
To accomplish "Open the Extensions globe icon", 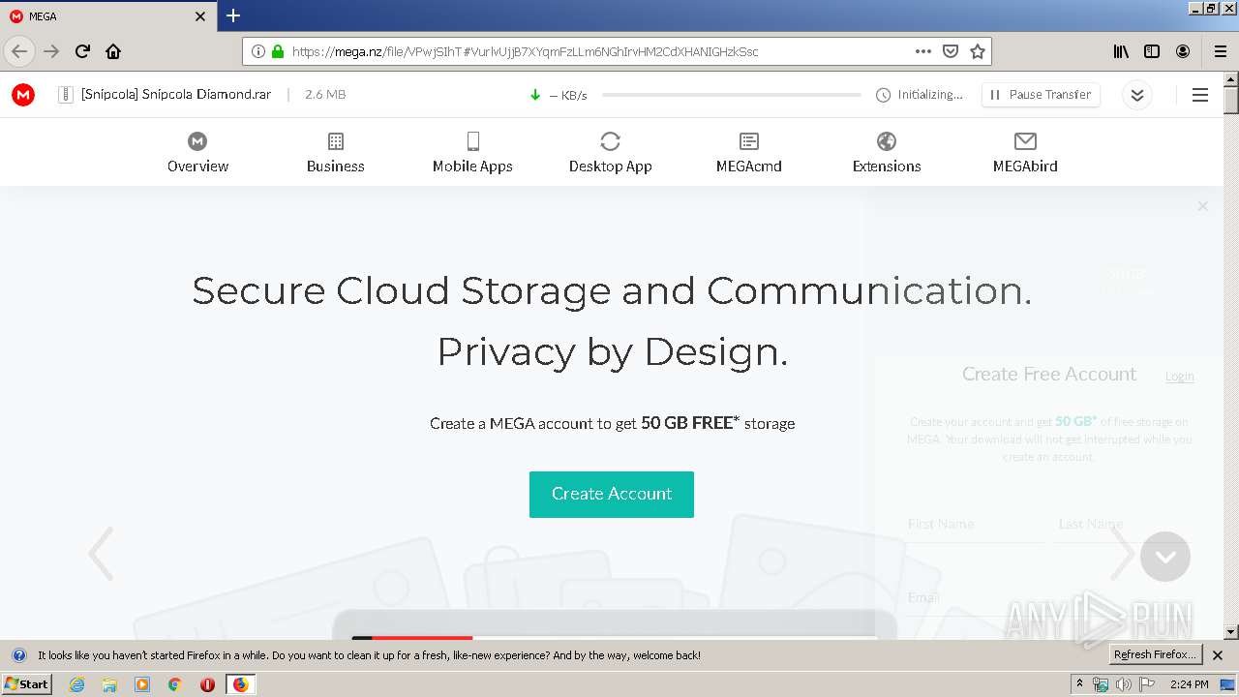I will (887, 141).
